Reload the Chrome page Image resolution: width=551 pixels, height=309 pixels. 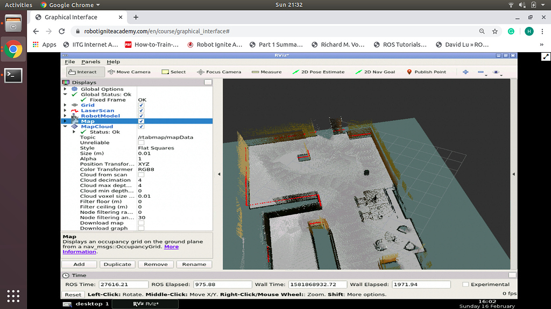coord(62,31)
